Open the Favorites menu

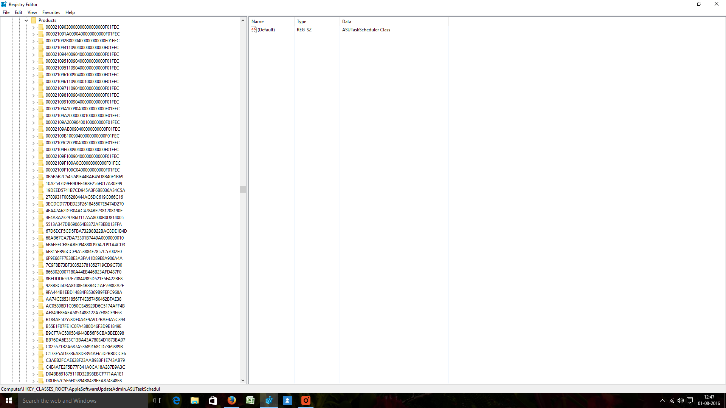(x=51, y=12)
